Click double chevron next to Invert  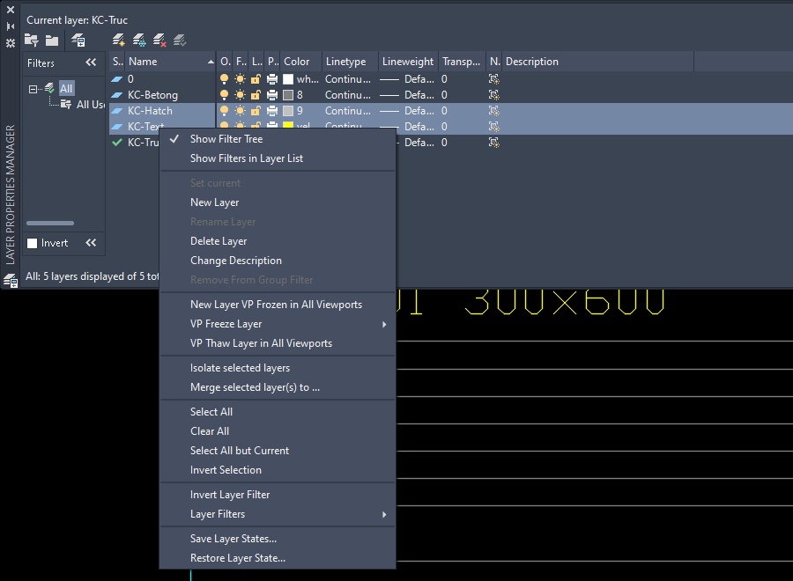(91, 243)
